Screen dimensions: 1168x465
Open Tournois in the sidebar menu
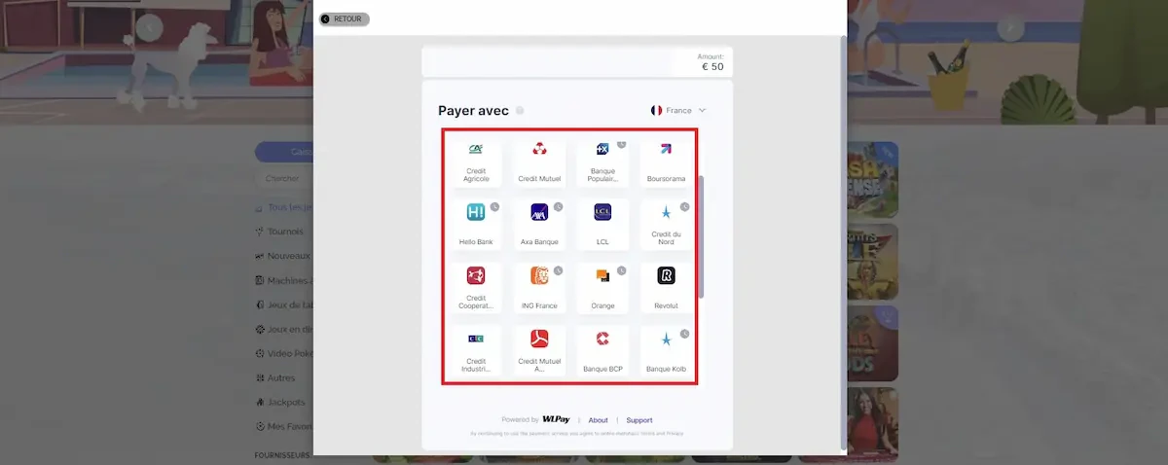point(284,232)
